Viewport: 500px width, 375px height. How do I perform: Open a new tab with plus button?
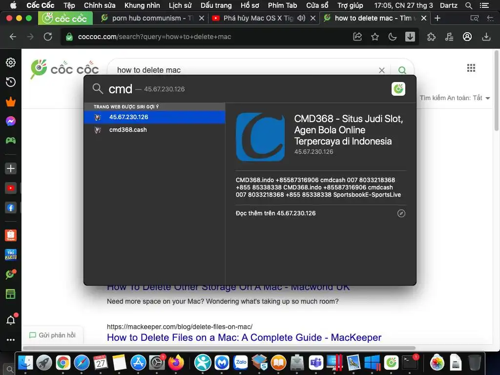pos(437,18)
